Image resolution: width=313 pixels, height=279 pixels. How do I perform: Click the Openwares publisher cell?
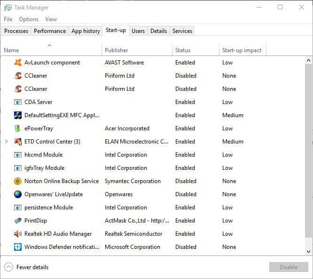(x=118, y=194)
